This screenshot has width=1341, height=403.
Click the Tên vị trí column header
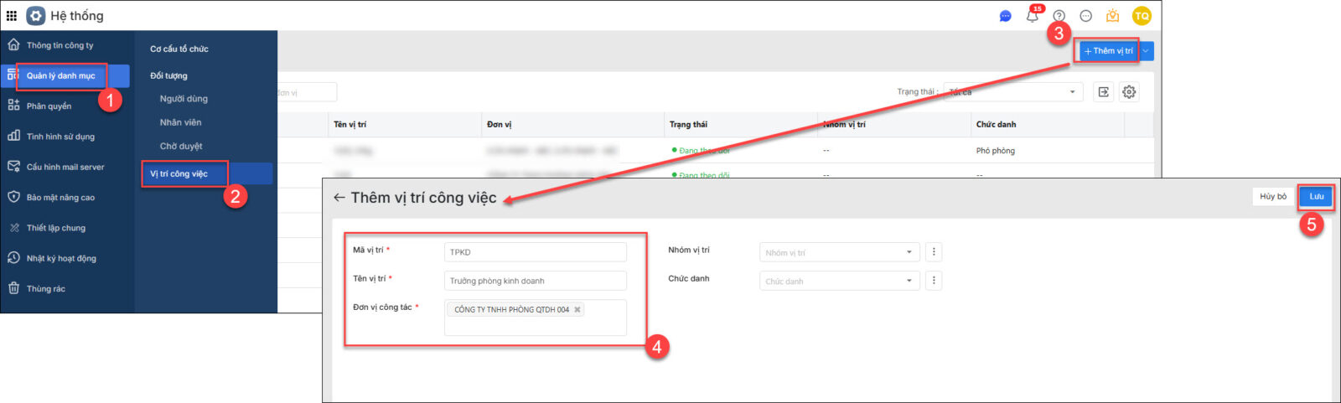(x=349, y=125)
